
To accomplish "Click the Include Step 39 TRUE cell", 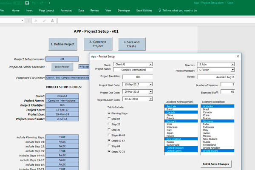I will (62, 151).
